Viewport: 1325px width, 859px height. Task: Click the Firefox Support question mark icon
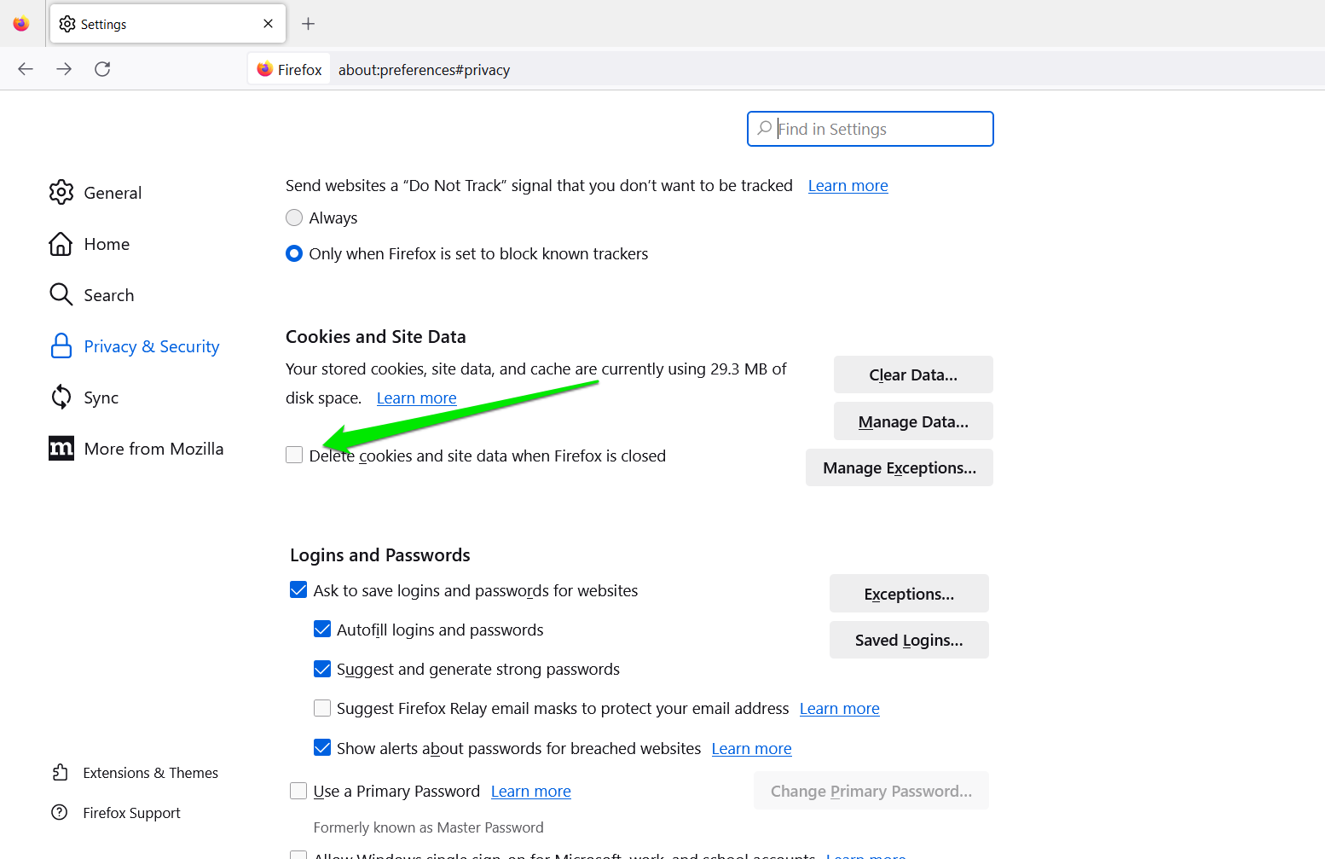coord(60,812)
